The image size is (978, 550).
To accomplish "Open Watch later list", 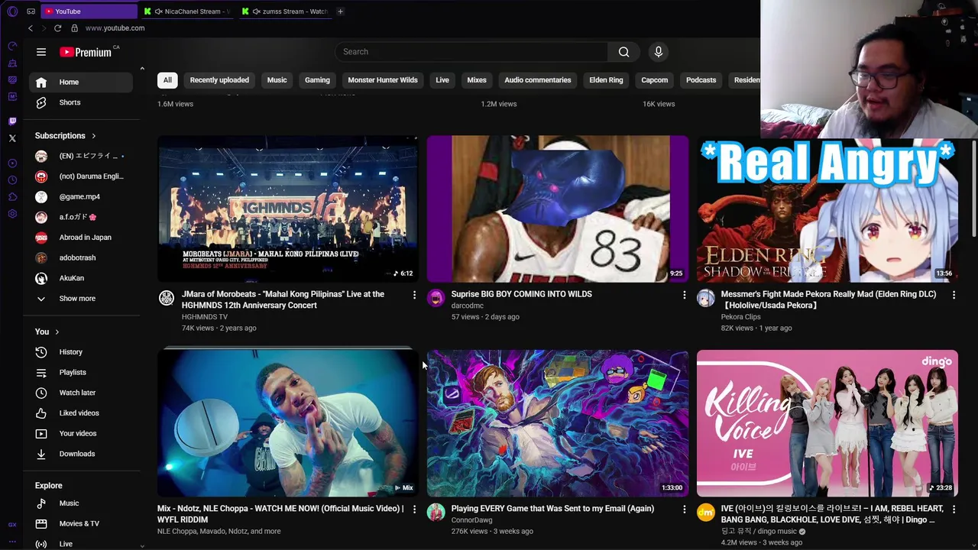I will click(x=79, y=393).
